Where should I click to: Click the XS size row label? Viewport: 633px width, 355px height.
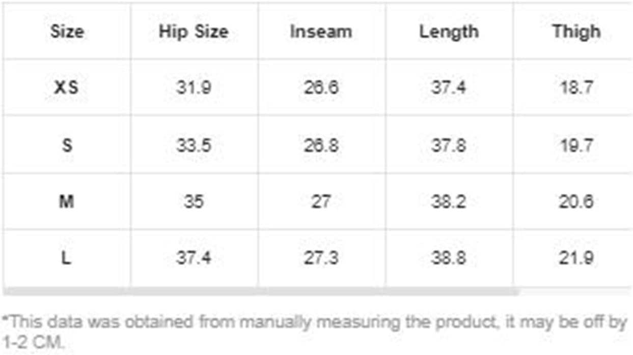point(67,88)
